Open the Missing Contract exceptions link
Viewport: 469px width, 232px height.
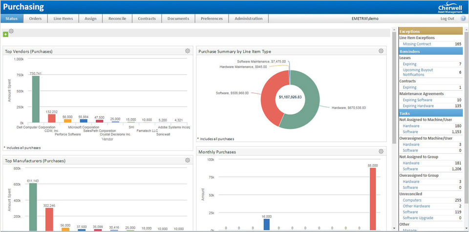pyautogui.click(x=417, y=44)
